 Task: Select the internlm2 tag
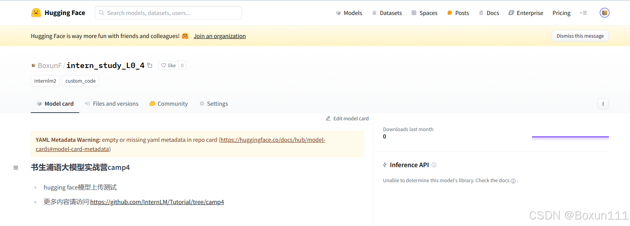click(45, 81)
